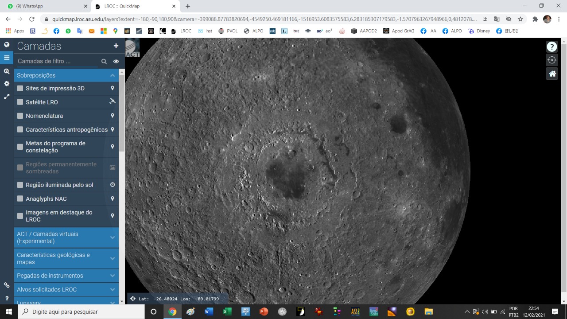This screenshot has height=319, width=567.
Task: Click the pin icon of Sites de impressão 3D
Action: point(113,88)
